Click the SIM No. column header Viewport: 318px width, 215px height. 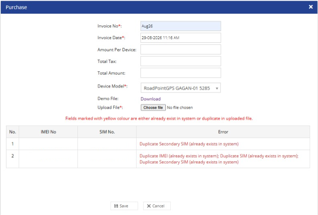click(107, 132)
